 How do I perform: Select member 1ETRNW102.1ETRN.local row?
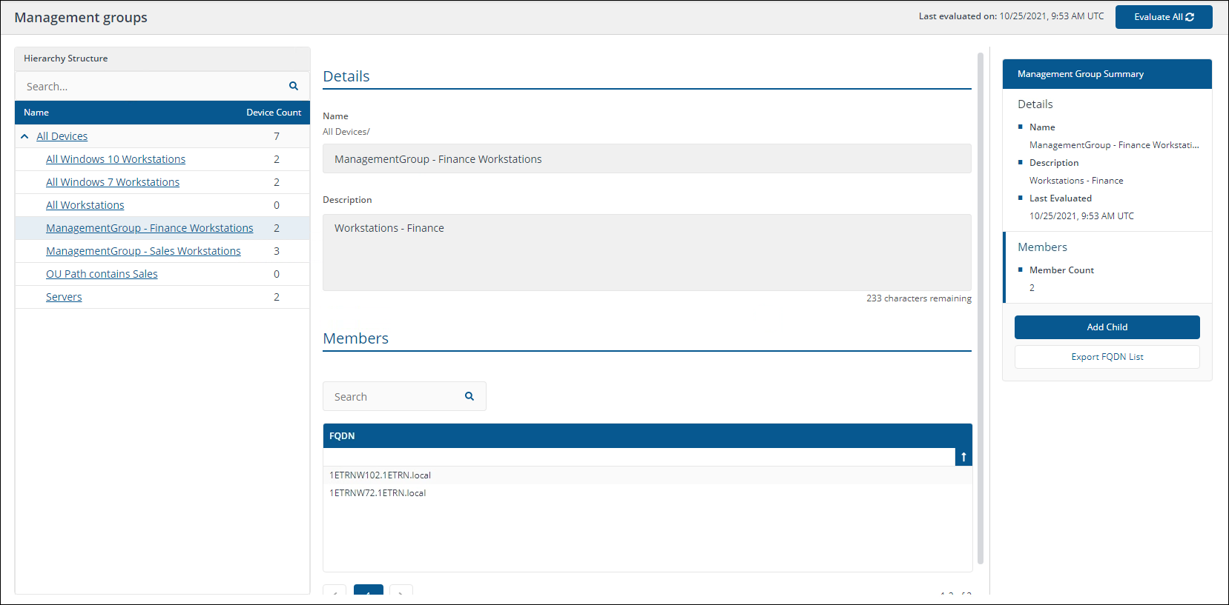(380, 475)
